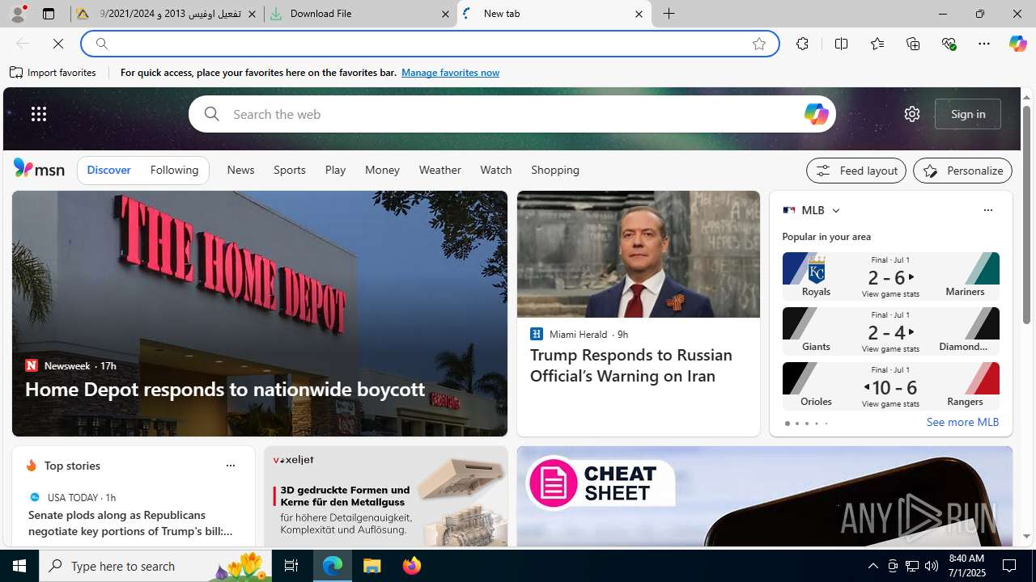Add this page to favorites star
Viewport: 1036px width, 582px height.
758,44
